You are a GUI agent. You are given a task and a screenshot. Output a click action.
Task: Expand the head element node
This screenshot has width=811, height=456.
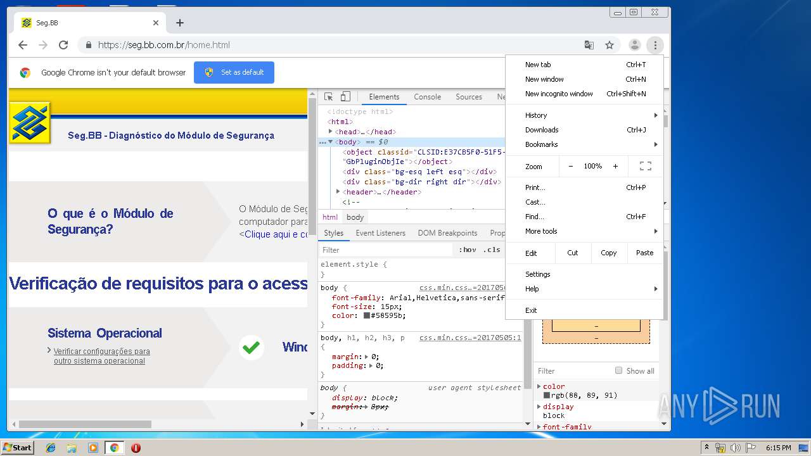(330, 131)
